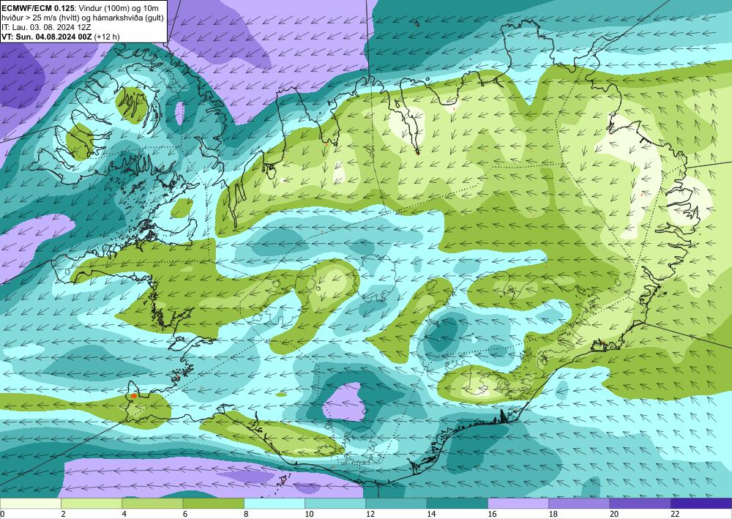The image size is (732, 519).
Task: Click the '8' label on the wind scale
Action: 246,514
